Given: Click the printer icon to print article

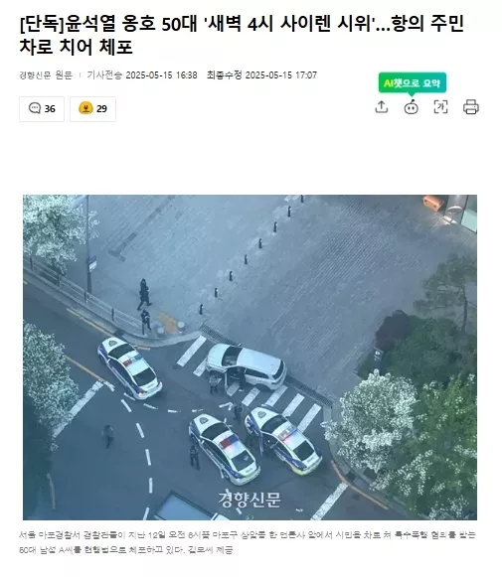Looking at the screenshot, I should (x=471, y=107).
